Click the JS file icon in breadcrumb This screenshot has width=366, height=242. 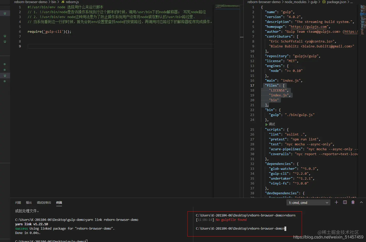pos(63,2)
